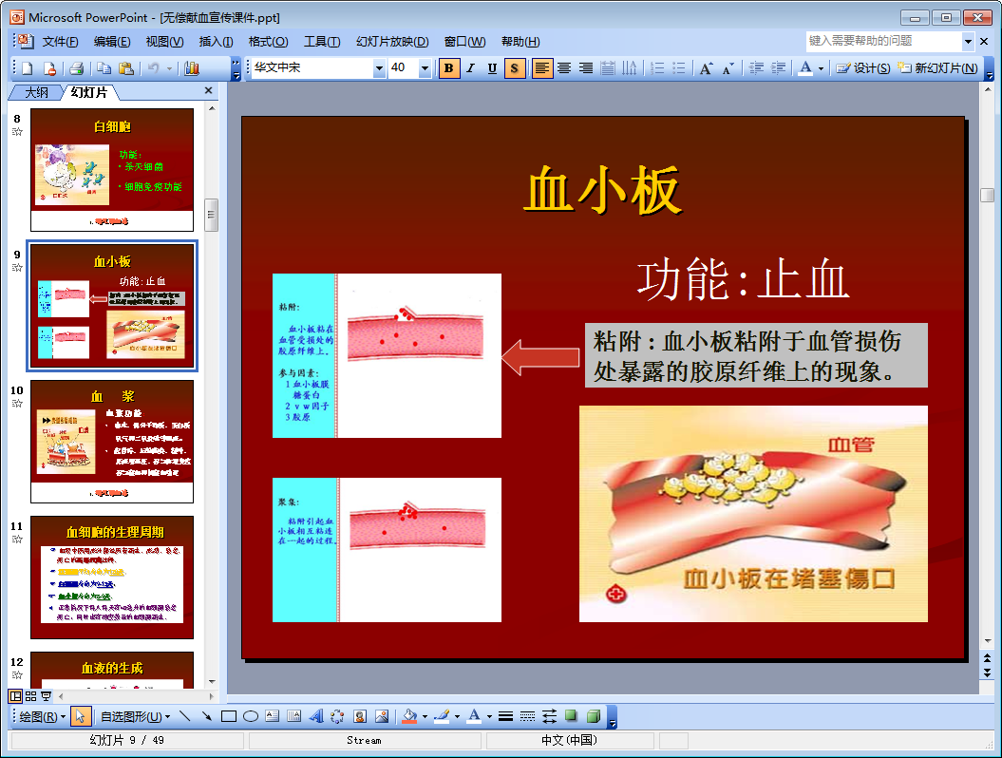Toggle underline formatting
Image resolution: width=1002 pixels, height=758 pixels.
click(492, 67)
